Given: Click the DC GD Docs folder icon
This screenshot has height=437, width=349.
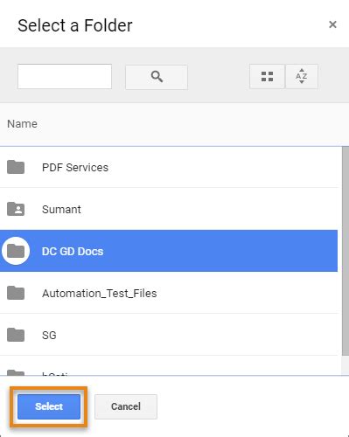Looking at the screenshot, I should 16,251.
